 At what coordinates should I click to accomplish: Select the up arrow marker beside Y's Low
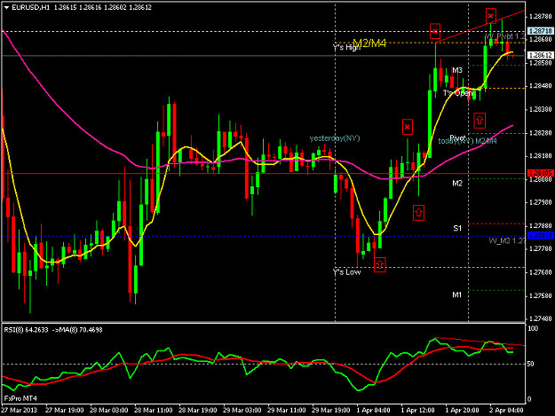point(379,264)
